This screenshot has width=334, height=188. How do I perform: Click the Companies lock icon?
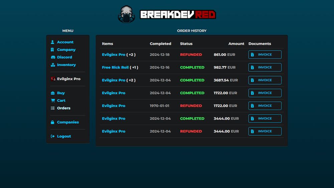(x=52, y=122)
